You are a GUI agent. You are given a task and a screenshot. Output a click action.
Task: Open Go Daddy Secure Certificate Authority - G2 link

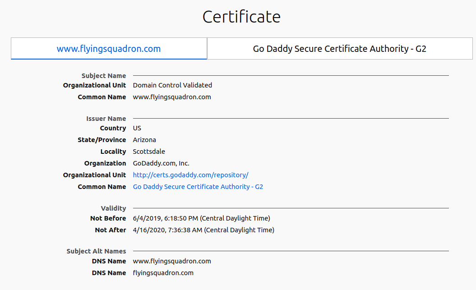point(198,187)
